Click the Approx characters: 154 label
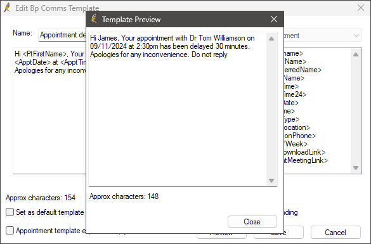Screen dimensions: 371x244 [x=41, y=198]
